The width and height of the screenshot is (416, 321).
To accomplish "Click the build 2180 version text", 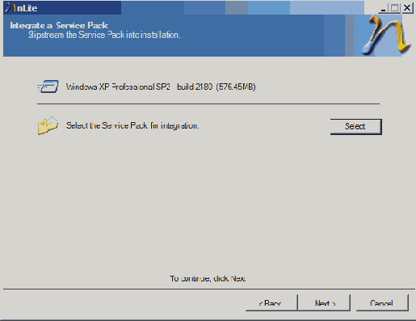I will (x=195, y=87).
